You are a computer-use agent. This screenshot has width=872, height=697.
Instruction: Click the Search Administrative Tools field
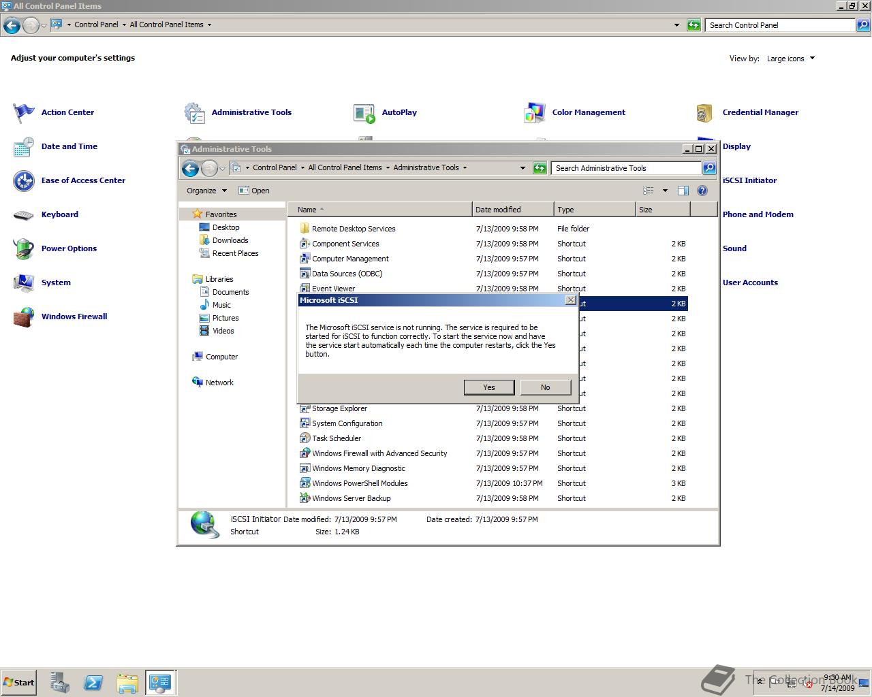pos(626,168)
